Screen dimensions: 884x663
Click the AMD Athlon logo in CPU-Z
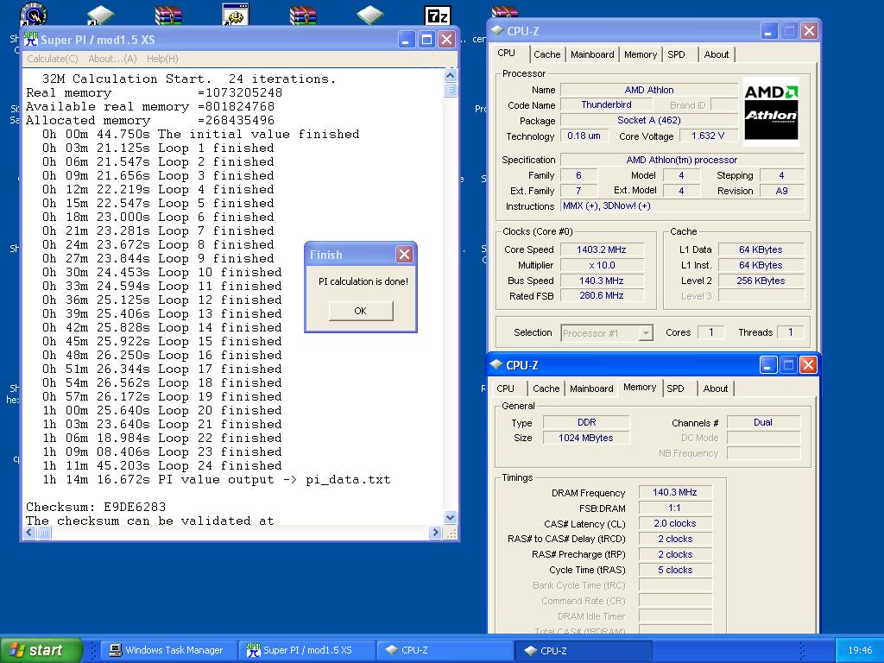click(x=771, y=111)
